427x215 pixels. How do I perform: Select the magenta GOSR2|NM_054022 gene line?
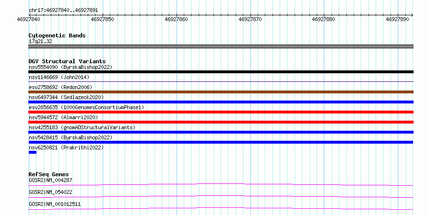point(221,197)
